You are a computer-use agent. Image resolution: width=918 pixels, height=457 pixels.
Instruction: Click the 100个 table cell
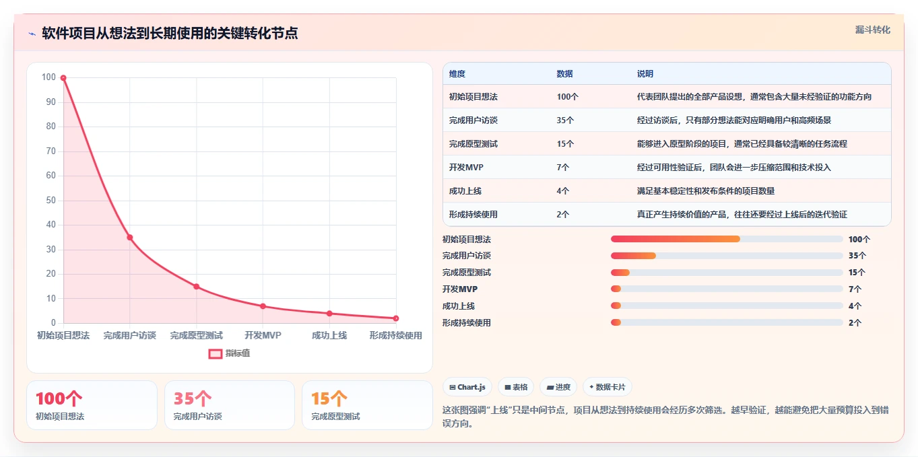tap(568, 97)
